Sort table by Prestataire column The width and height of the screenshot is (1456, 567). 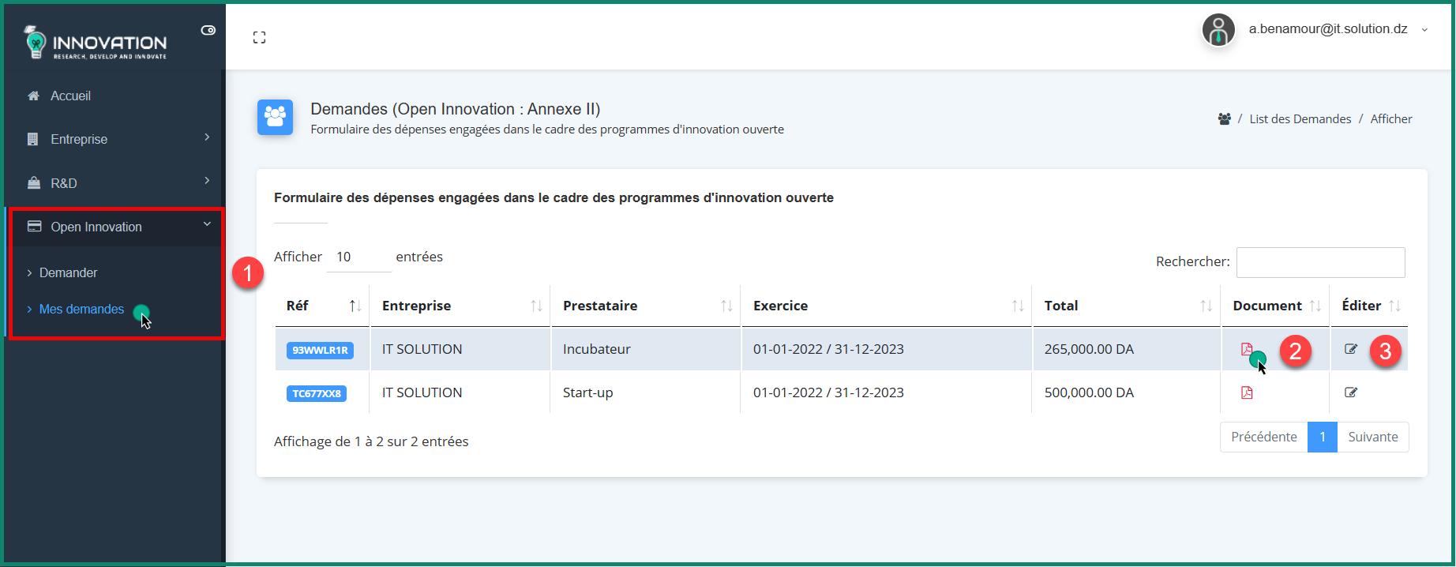[645, 306]
